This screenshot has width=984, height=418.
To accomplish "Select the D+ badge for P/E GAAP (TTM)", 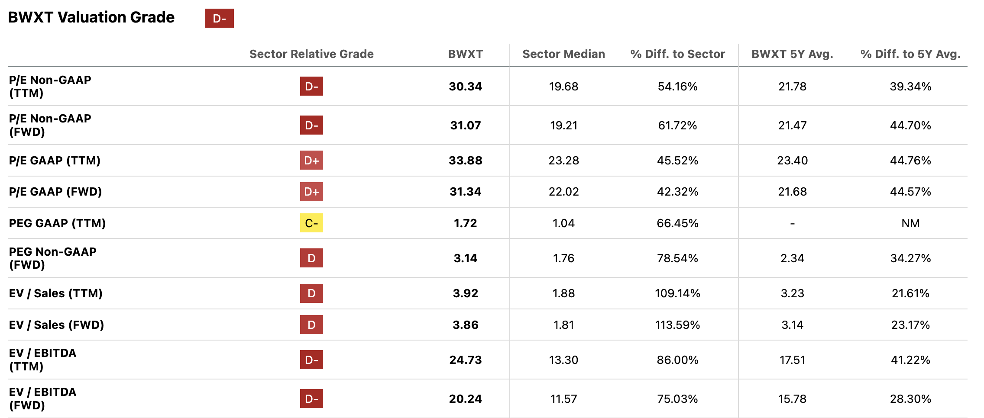I will pos(311,160).
